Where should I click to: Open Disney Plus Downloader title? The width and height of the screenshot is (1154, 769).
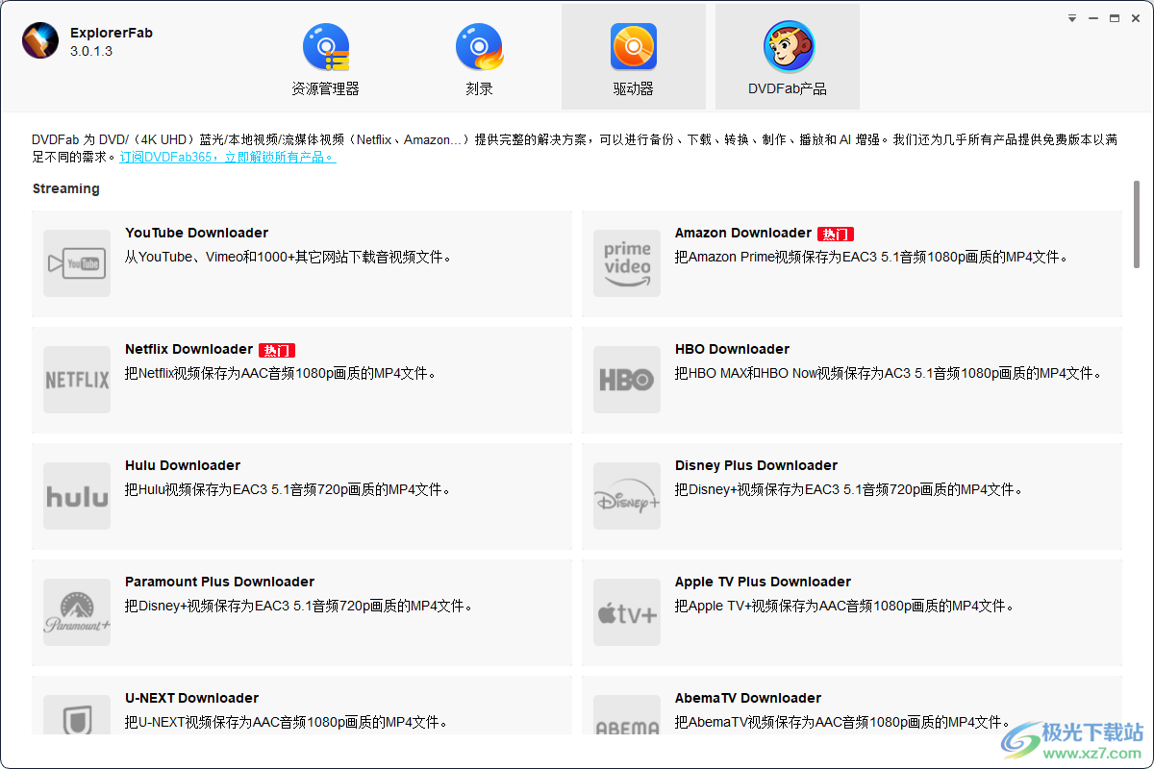(756, 465)
